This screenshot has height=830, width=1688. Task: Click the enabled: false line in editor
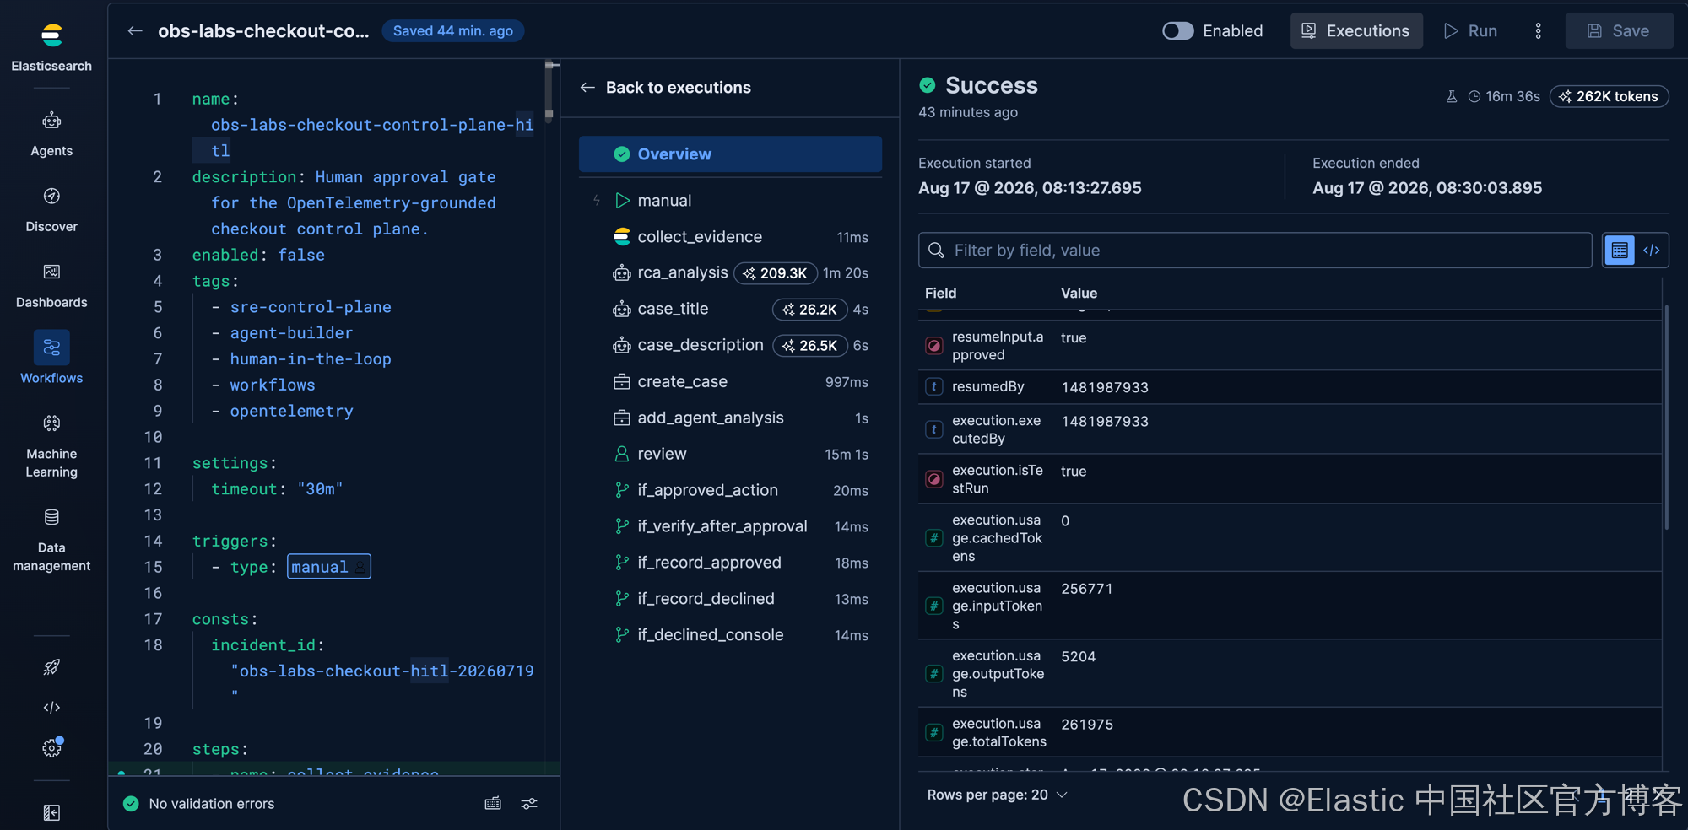pyautogui.click(x=258, y=255)
